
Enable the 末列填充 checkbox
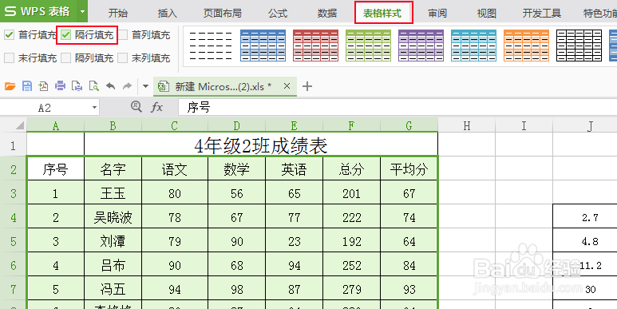tap(123, 57)
